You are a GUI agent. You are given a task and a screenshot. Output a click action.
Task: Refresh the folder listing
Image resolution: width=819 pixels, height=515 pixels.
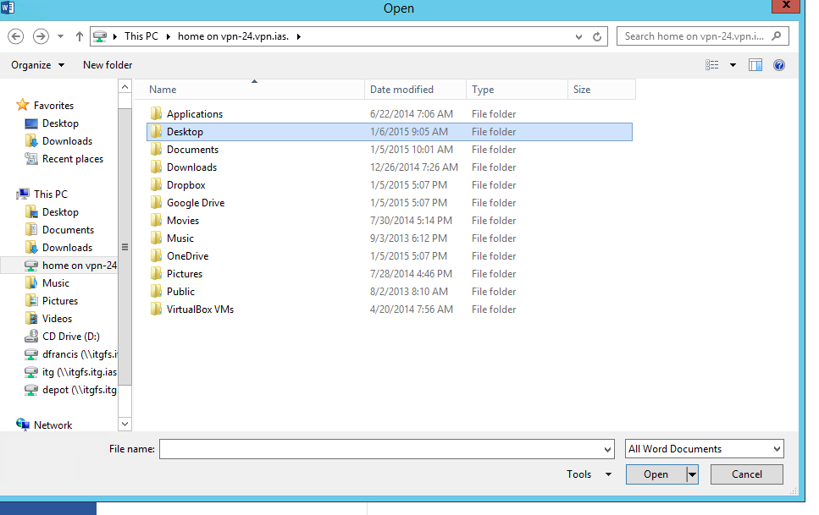click(x=597, y=36)
